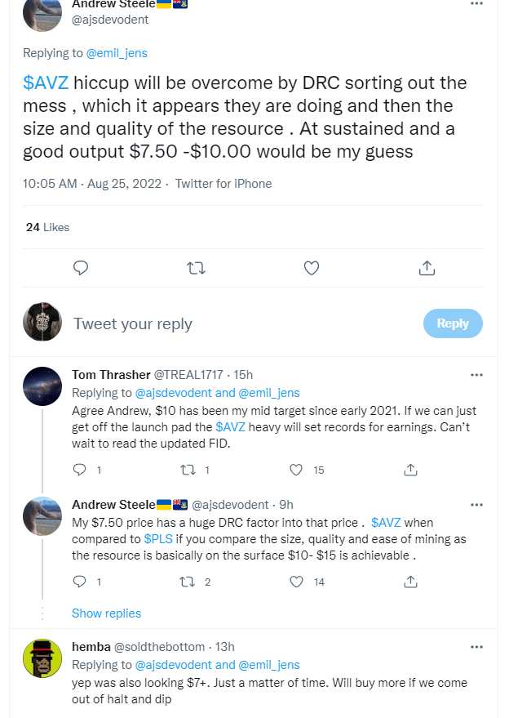View the 24 Likes list
Image resolution: width=509 pixels, height=718 pixels.
[x=47, y=227]
